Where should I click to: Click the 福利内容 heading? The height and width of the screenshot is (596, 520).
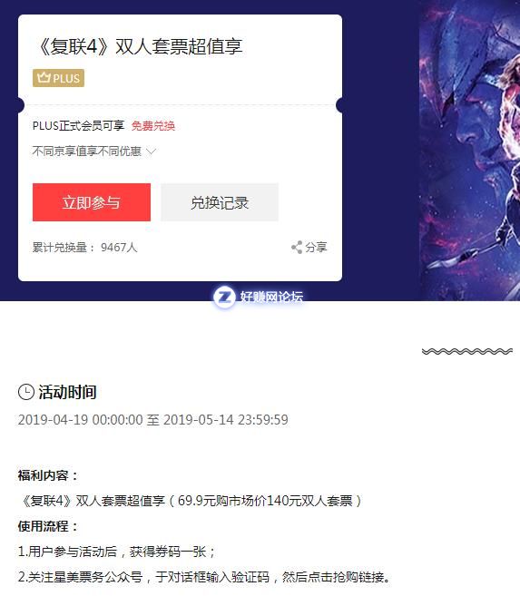47,475
